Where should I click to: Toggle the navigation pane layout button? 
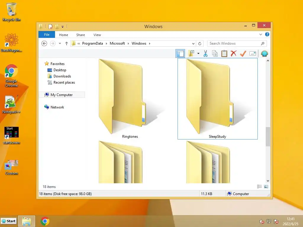pyautogui.click(x=180, y=53)
